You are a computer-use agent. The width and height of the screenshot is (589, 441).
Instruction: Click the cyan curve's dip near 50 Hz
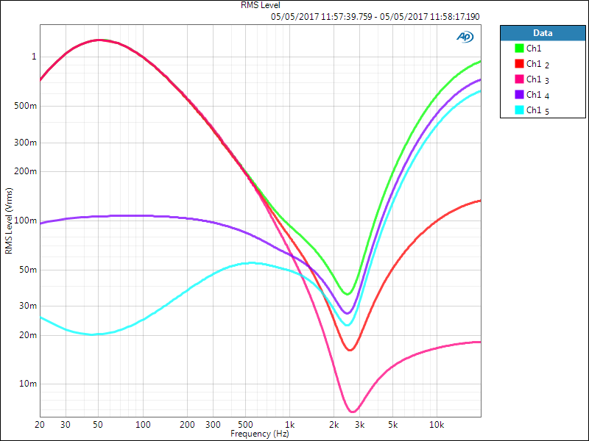click(93, 334)
